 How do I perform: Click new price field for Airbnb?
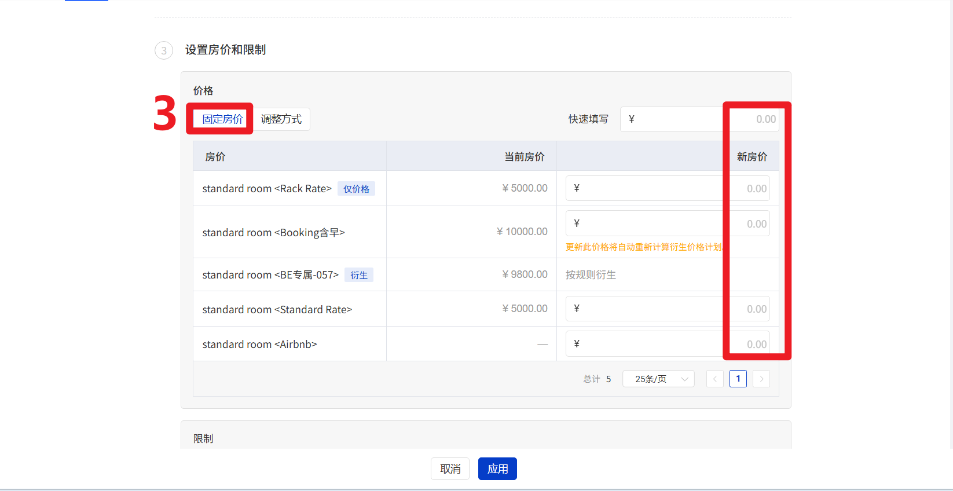[x=668, y=344]
